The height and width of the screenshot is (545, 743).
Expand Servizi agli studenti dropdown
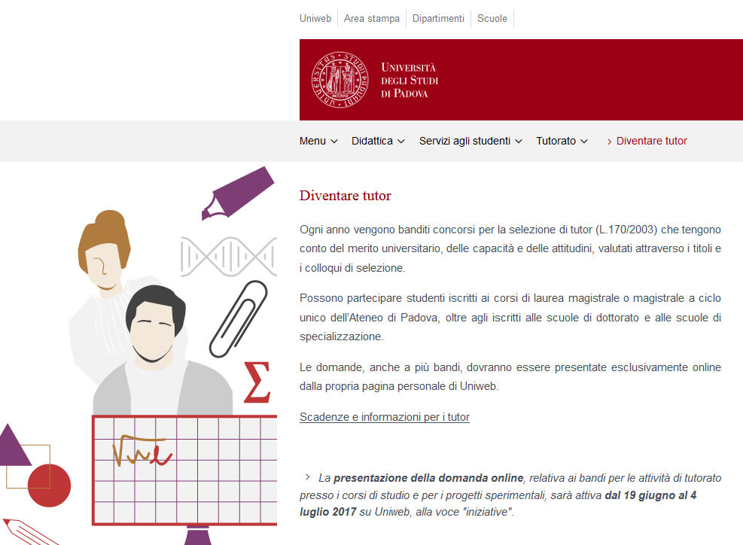470,141
